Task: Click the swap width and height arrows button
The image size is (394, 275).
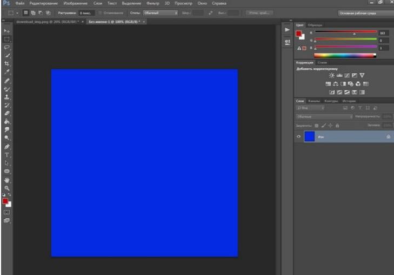Action: click(211, 13)
